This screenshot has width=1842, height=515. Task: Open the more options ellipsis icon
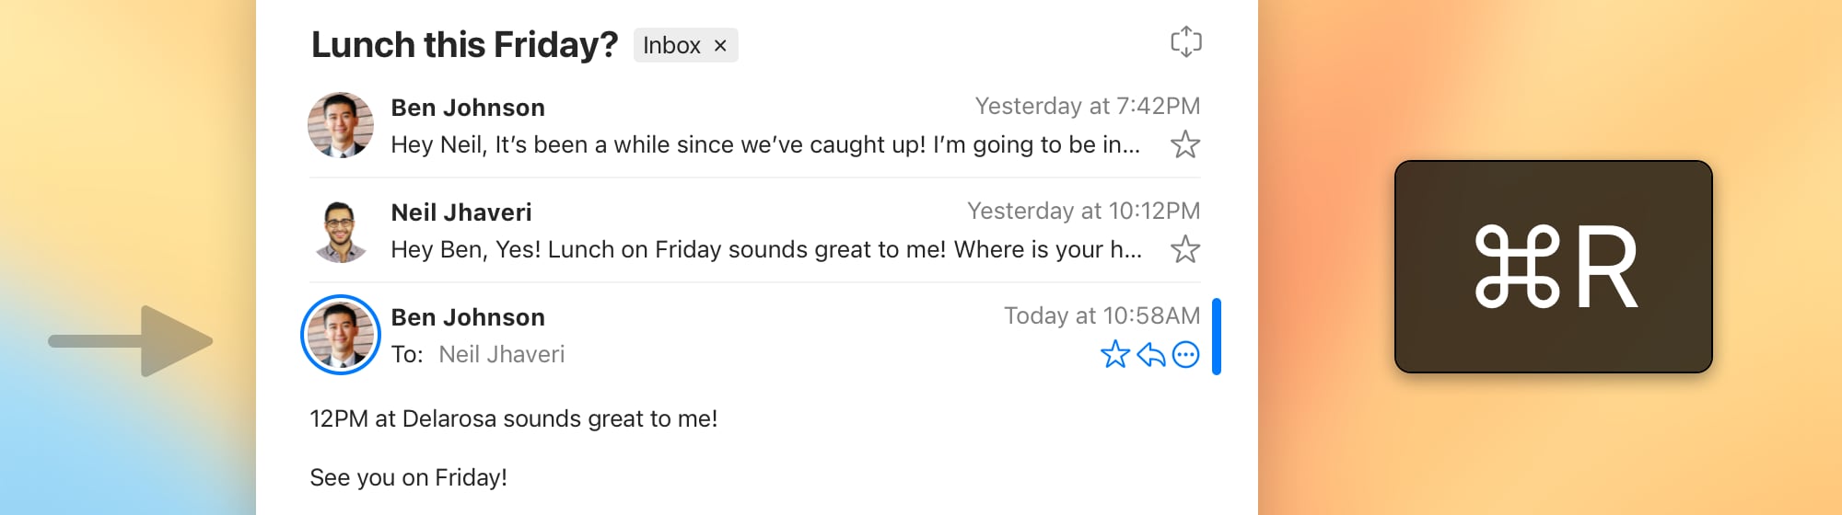tap(1186, 354)
